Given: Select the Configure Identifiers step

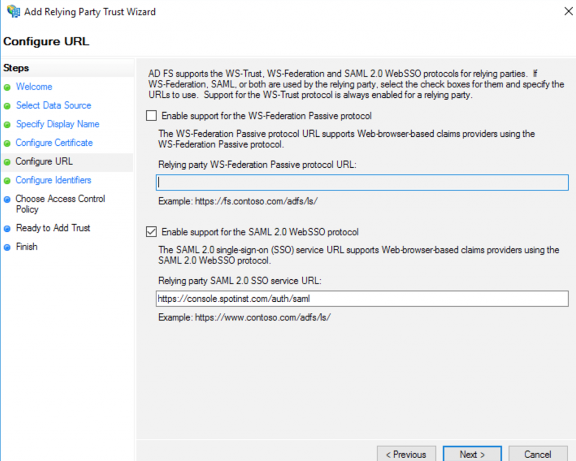Looking at the screenshot, I should click(x=53, y=180).
